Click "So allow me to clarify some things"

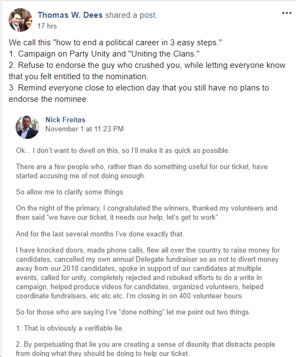click(70, 192)
